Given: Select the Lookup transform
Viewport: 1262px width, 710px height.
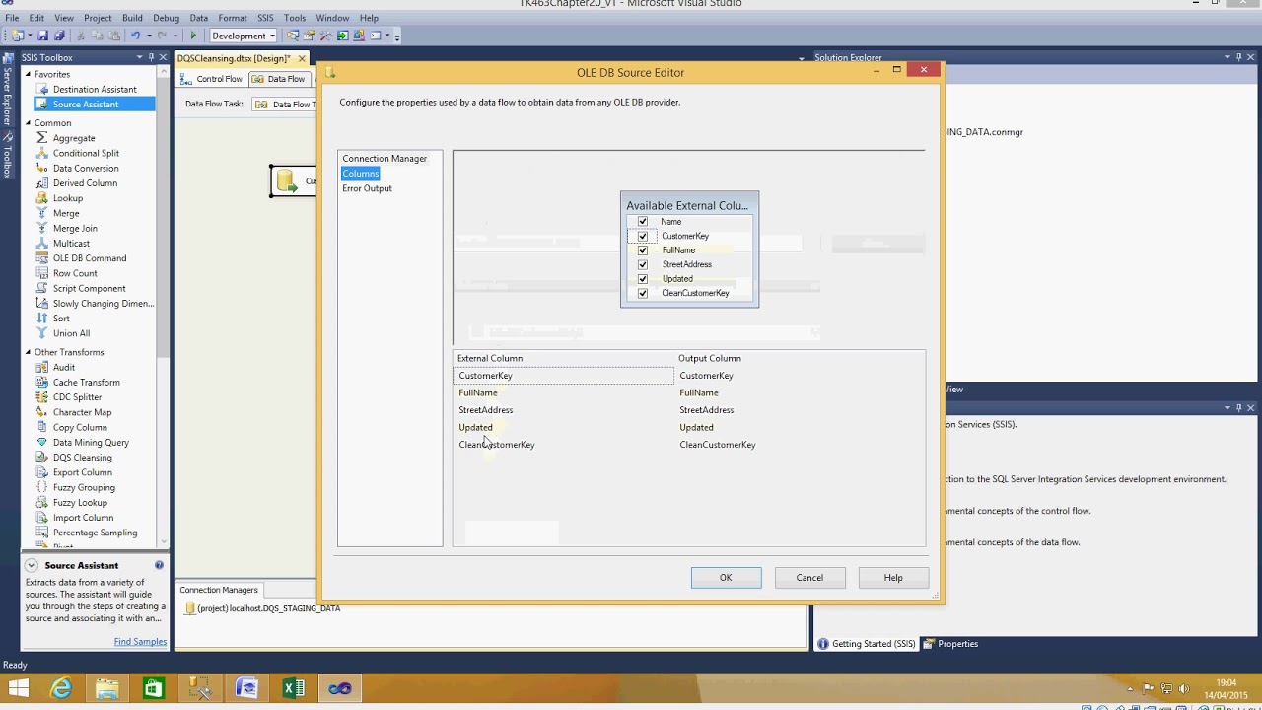Looking at the screenshot, I should 68,198.
